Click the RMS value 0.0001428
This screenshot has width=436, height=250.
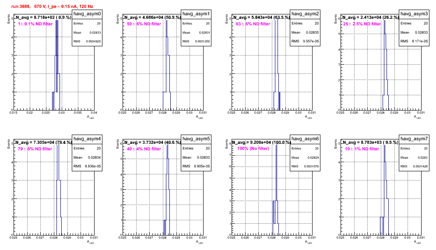click(x=420, y=167)
